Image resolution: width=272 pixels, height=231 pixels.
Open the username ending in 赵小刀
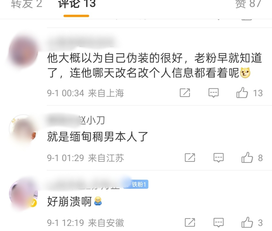tap(76, 120)
